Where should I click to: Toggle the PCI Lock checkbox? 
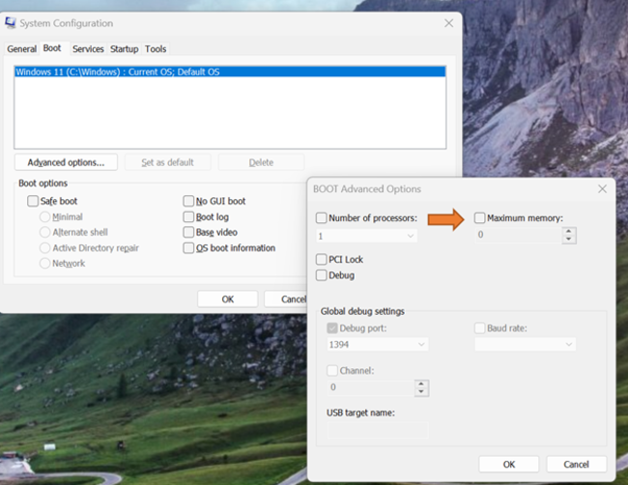point(322,260)
